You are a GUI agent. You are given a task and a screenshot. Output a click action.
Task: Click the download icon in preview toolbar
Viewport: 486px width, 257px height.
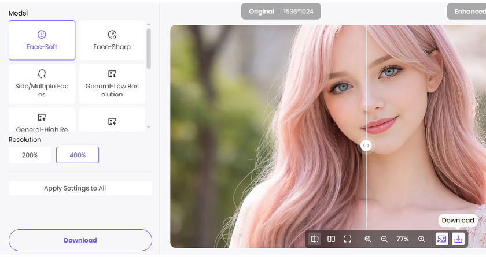[x=458, y=239]
